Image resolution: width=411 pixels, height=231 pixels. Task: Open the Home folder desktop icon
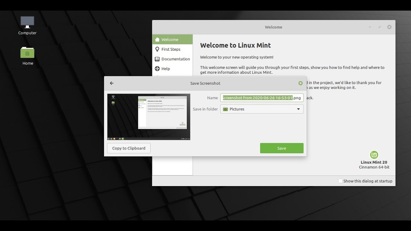click(28, 56)
